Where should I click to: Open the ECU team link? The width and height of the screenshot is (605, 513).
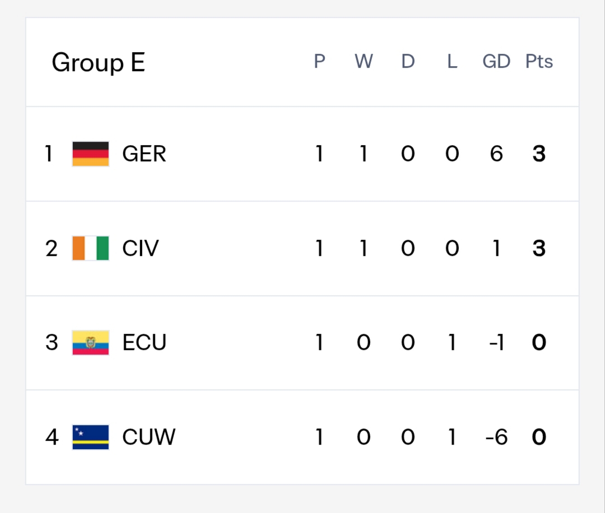pyautogui.click(x=145, y=343)
